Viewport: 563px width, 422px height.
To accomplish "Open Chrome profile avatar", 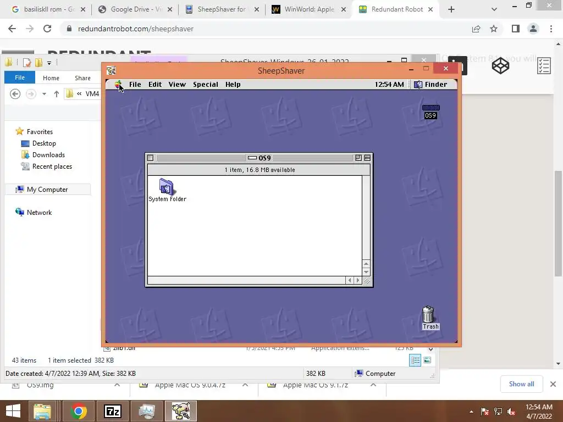I will (x=533, y=29).
